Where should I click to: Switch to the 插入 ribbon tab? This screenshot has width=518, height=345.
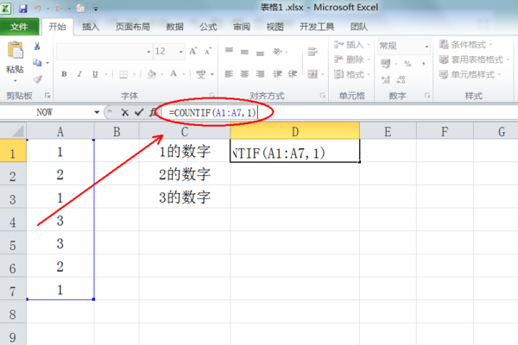click(x=91, y=27)
